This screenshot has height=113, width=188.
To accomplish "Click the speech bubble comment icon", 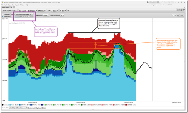I will pyautogui.click(x=184, y=10).
